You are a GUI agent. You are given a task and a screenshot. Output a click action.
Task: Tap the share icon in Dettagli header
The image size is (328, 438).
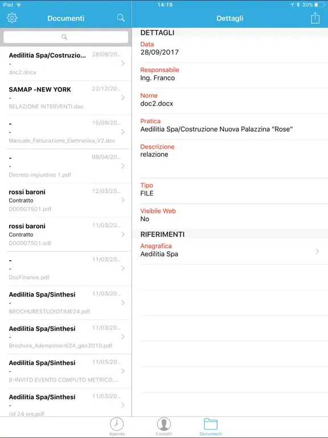click(315, 18)
